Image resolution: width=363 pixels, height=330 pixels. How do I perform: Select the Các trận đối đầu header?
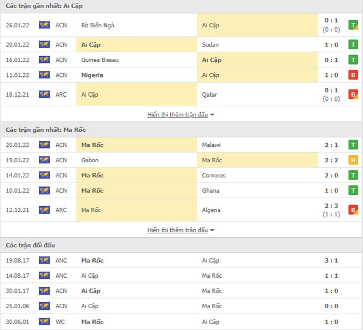[x=30, y=245]
